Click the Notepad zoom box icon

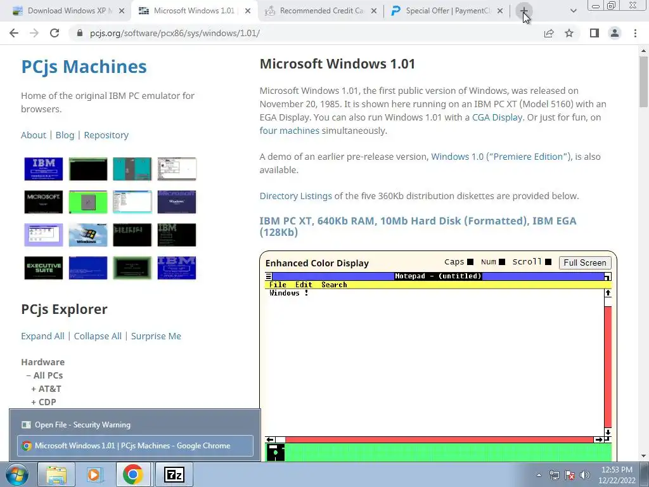click(x=608, y=276)
